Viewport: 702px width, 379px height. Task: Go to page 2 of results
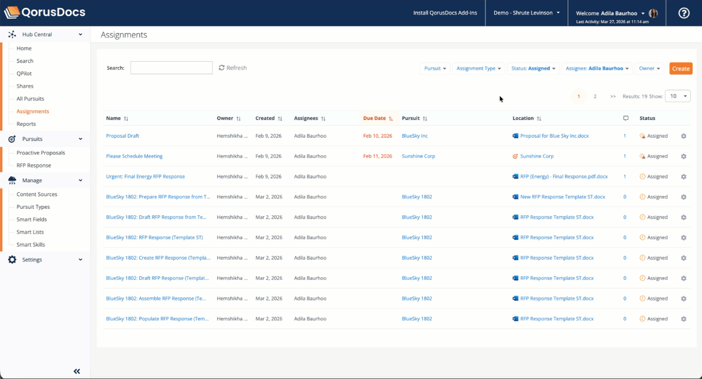[595, 96]
